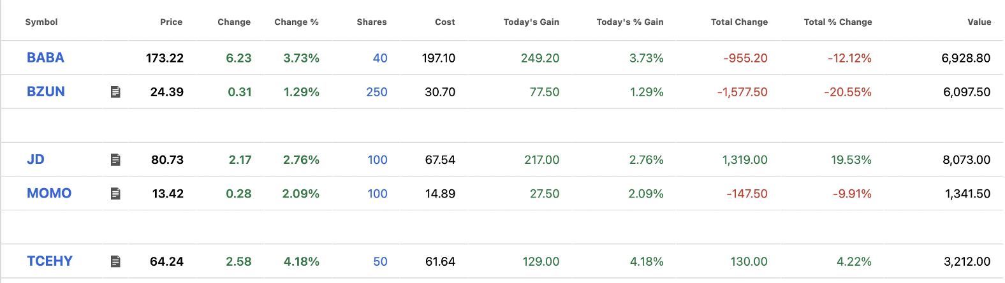Sort by Today's Gain column header
The height and width of the screenshot is (283, 1005).
531,22
